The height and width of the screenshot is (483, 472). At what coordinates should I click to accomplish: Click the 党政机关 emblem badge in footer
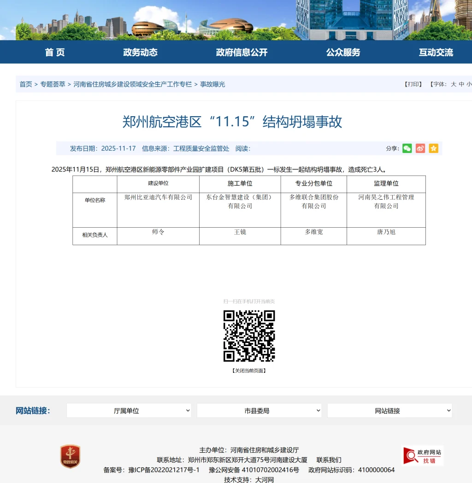pyautogui.click(x=70, y=456)
